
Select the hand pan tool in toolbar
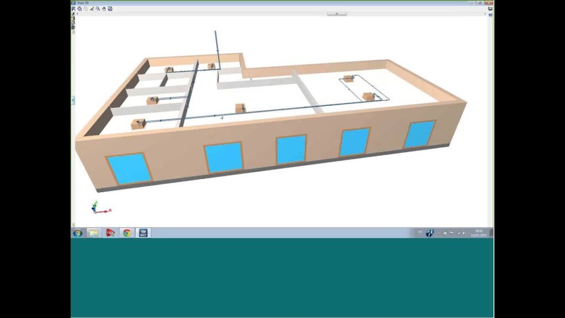click(104, 9)
